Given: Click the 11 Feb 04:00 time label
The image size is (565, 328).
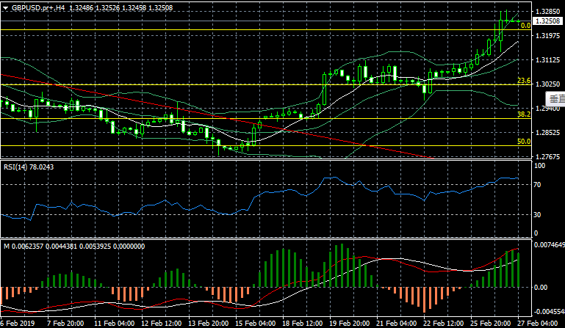Looking at the screenshot, I should 114,323.
